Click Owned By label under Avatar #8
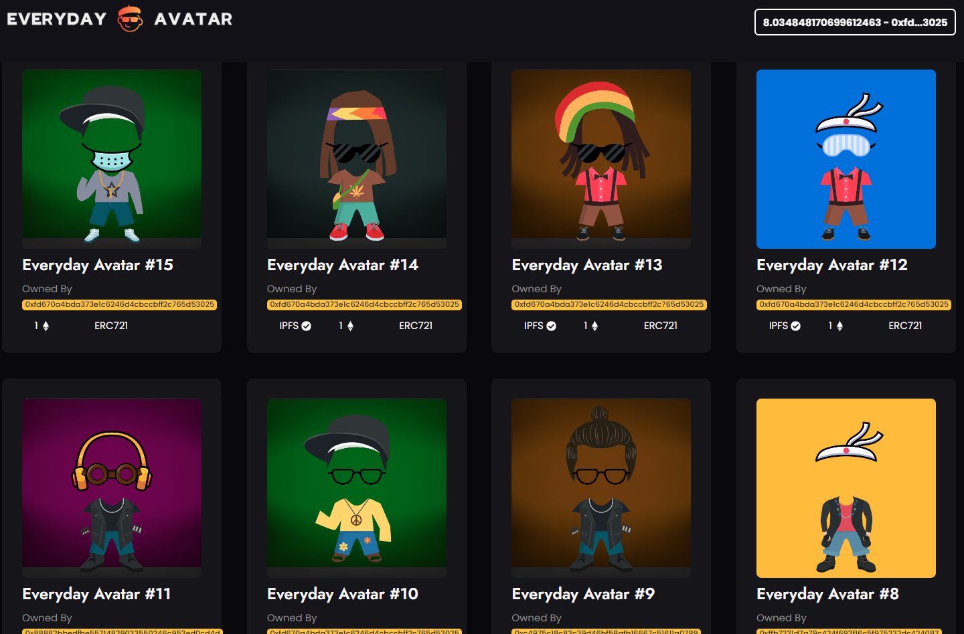 tap(781, 618)
